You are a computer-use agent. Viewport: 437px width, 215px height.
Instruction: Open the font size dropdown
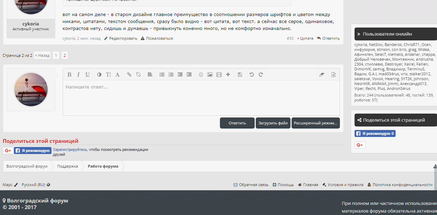click(x=108, y=75)
